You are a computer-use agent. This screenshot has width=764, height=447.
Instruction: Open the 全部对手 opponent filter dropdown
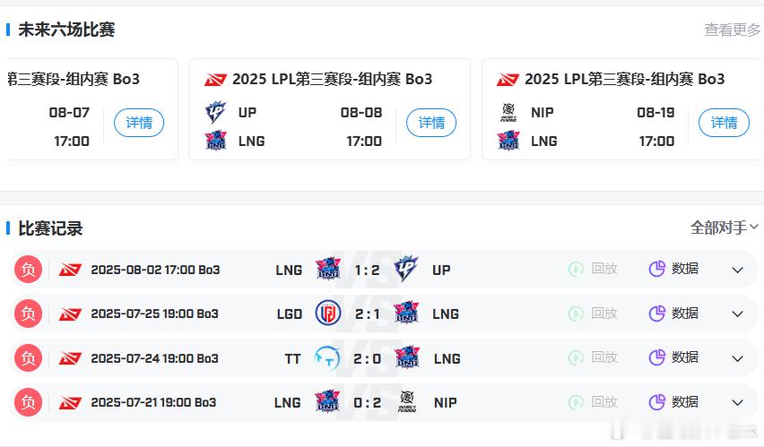[725, 228]
